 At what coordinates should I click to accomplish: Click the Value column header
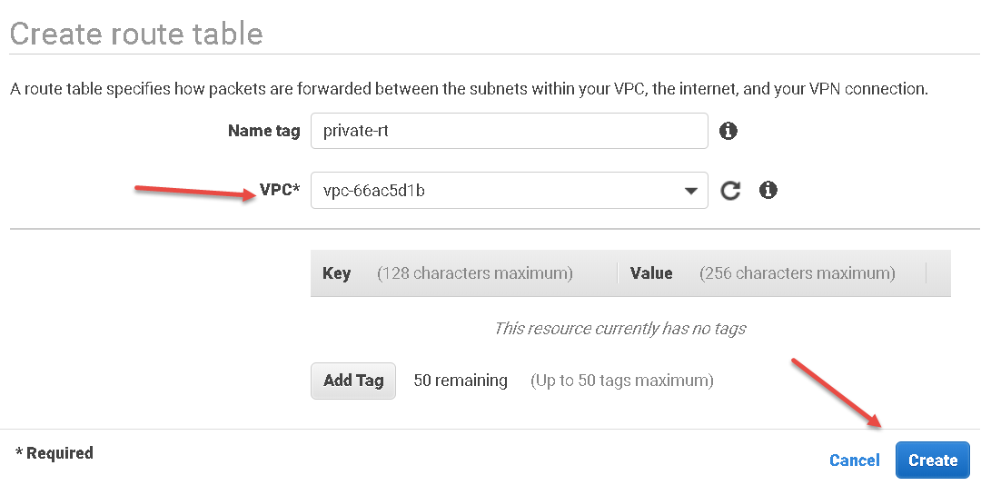(651, 273)
